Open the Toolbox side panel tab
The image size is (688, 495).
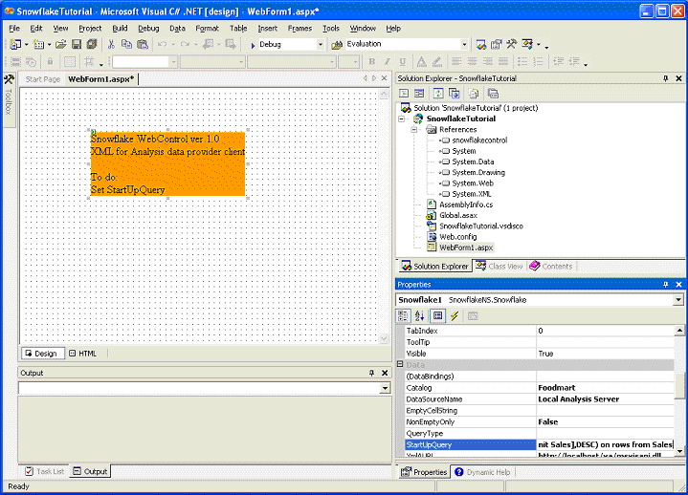9,100
